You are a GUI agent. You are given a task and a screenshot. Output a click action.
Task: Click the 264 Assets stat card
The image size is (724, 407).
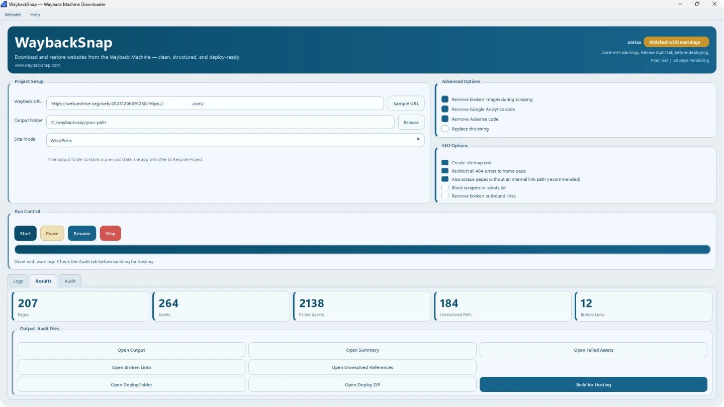(x=222, y=307)
